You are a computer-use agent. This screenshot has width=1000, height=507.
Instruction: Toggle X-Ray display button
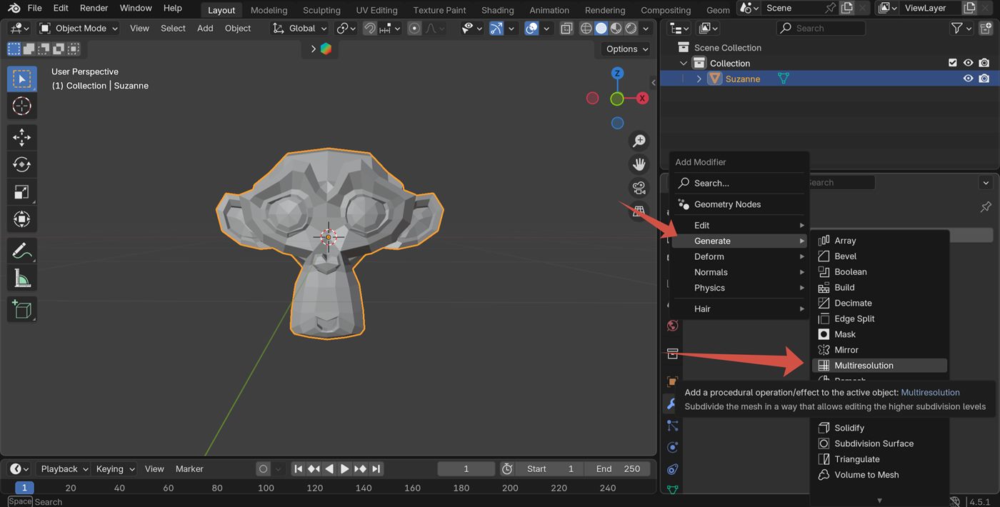(x=566, y=29)
